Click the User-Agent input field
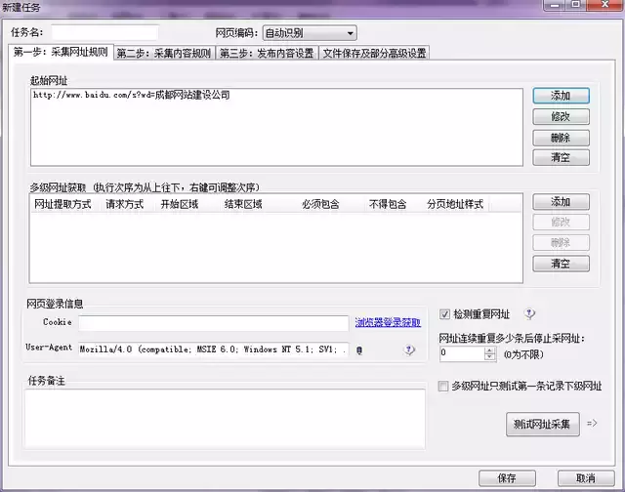625x492 pixels. point(214,349)
